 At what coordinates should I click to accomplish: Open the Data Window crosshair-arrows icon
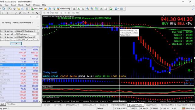coord(14,9)
